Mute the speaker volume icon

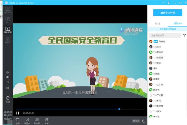click(x=7, y=77)
